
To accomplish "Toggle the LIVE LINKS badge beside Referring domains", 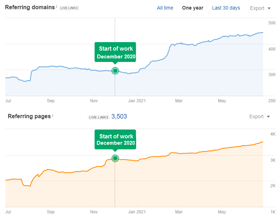I will click(69, 8).
